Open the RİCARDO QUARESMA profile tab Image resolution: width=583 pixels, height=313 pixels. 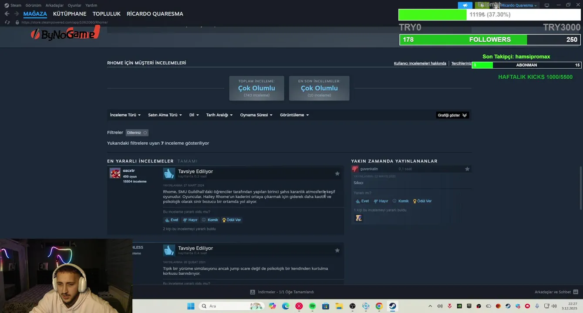[155, 14]
